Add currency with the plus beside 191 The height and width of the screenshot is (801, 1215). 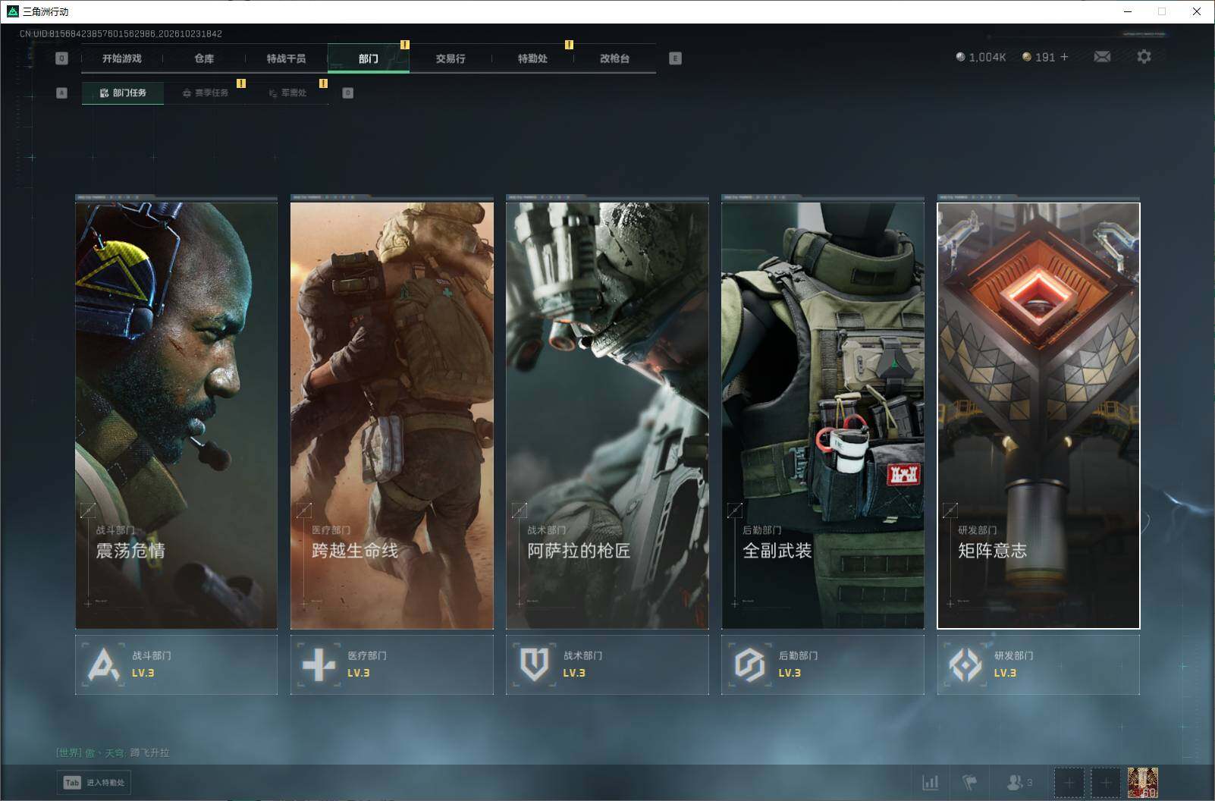(1064, 57)
